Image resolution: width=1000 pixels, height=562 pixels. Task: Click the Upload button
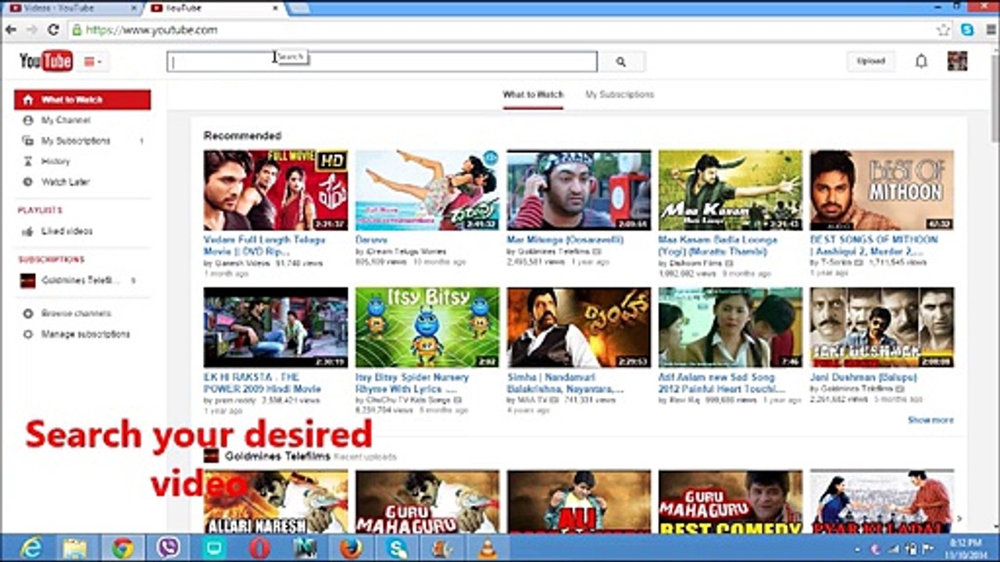(x=870, y=61)
